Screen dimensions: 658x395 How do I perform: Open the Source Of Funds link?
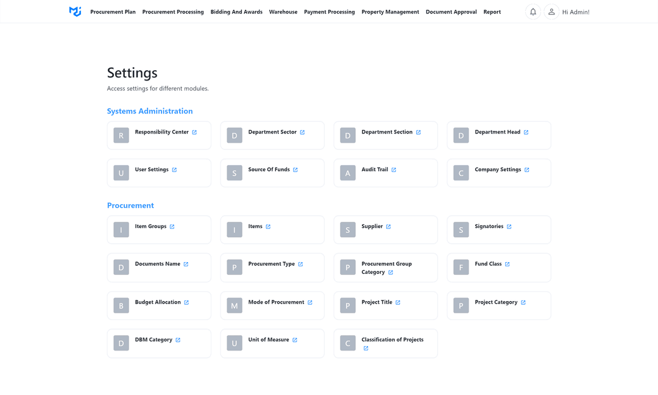point(269,170)
